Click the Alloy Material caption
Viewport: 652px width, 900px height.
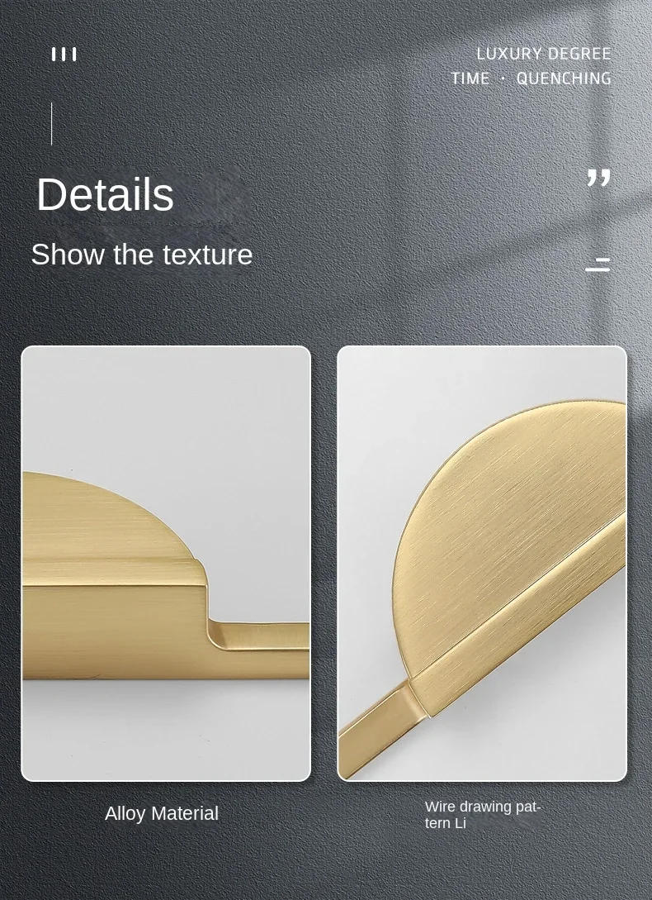(x=162, y=813)
